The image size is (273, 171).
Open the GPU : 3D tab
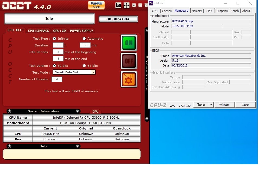click(x=60, y=31)
